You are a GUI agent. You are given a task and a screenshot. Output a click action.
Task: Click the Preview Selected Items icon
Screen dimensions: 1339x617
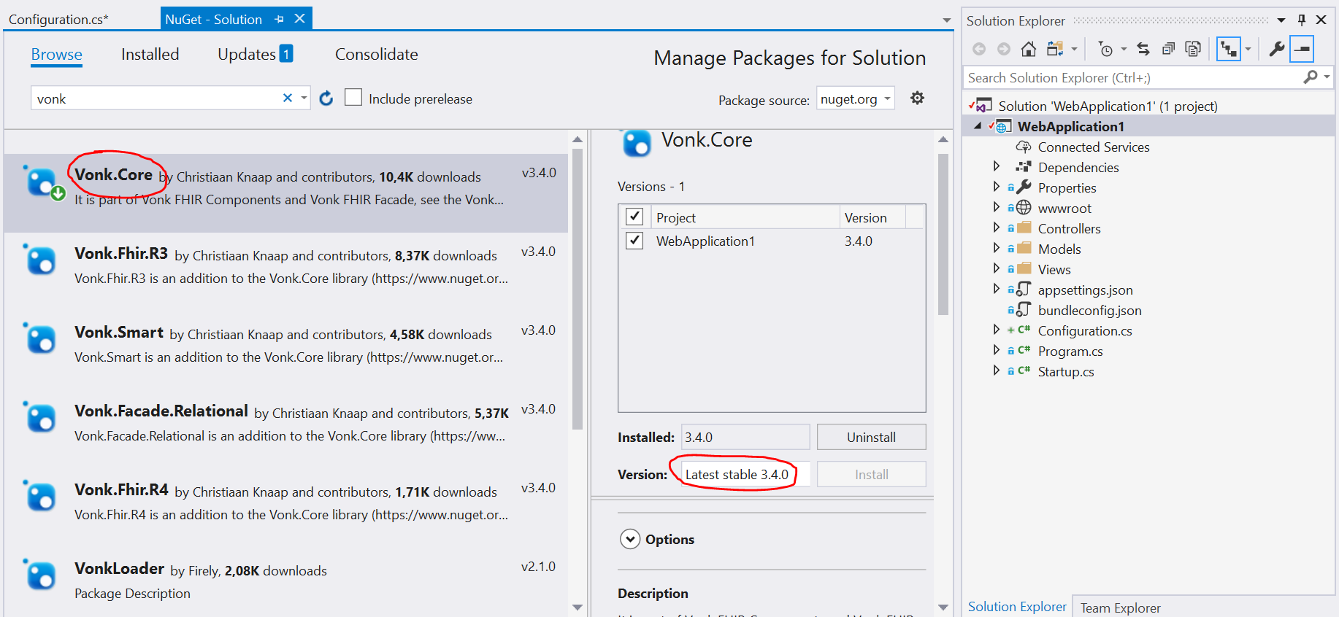click(1302, 49)
